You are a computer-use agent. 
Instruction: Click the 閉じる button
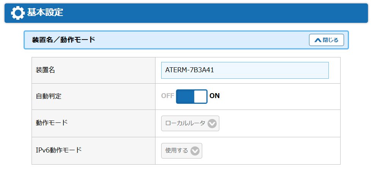[326, 40]
